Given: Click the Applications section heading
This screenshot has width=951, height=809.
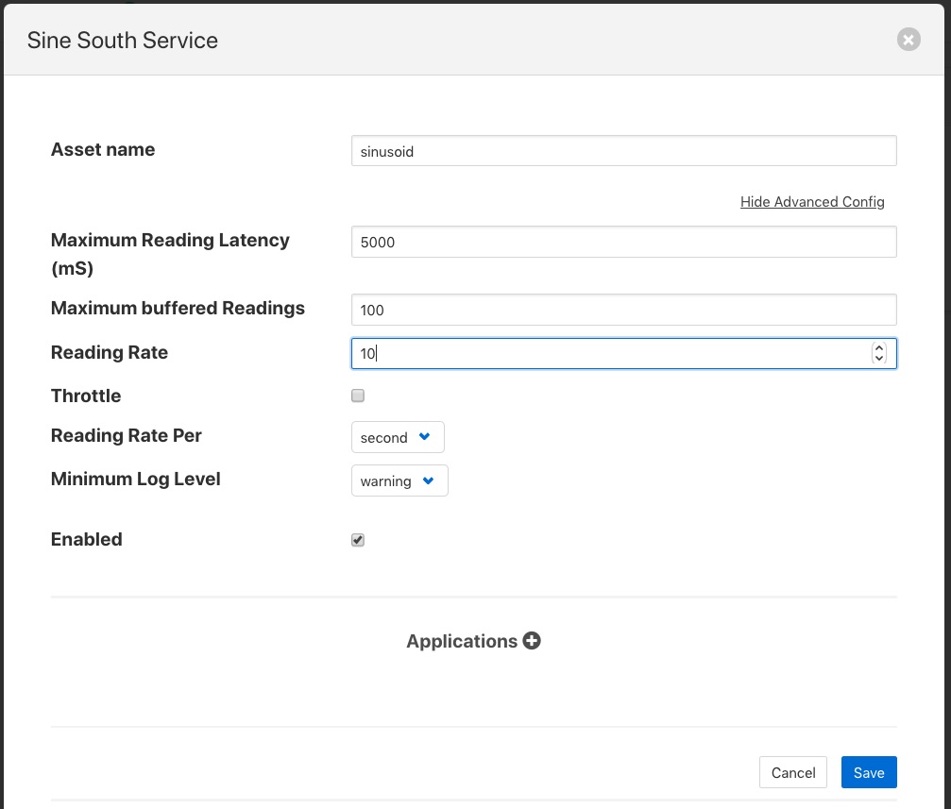Looking at the screenshot, I should pyautogui.click(x=462, y=642).
